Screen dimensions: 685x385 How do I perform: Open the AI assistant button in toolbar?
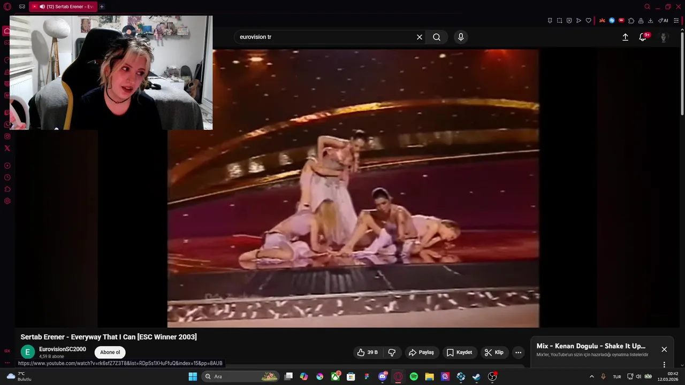pos(663,20)
